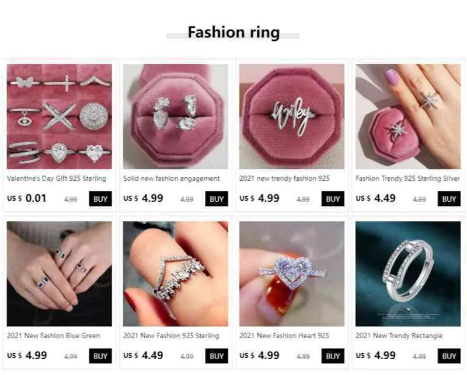Viewport: 467px width, 375px height.
Task: Buy the Fashion Trendy 925 Sterling Silver ring
Action: click(449, 199)
